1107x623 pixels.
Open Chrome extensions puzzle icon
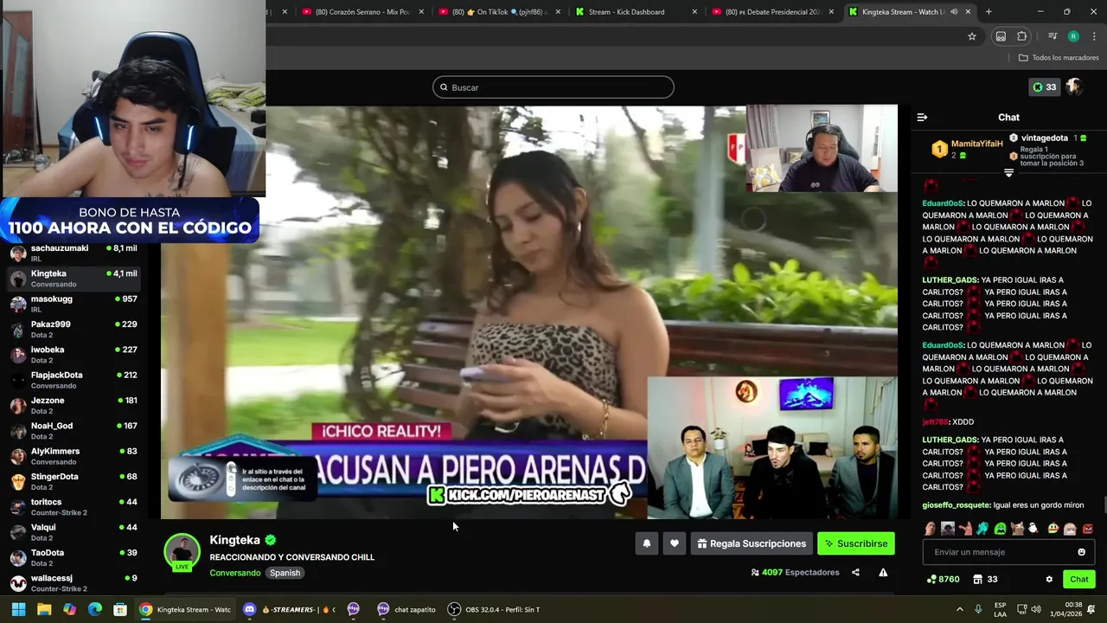1022,36
